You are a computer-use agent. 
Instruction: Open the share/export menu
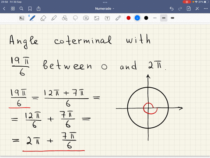(x=38, y=8)
